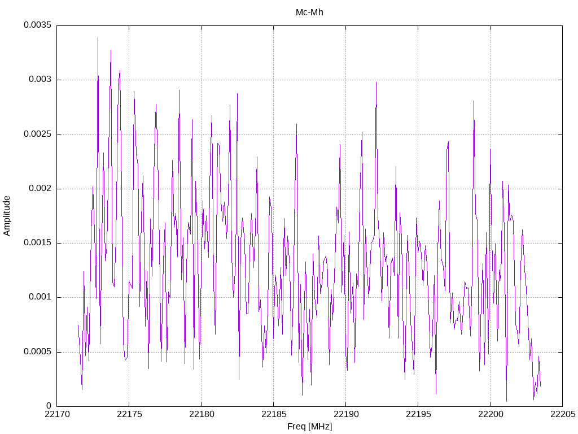
Task: Select the y-axis value 0.0035
Action: point(38,25)
